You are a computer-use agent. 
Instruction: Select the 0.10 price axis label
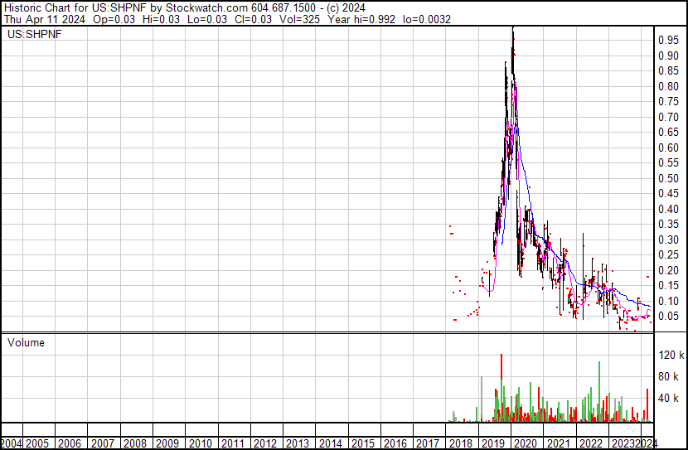coord(668,301)
